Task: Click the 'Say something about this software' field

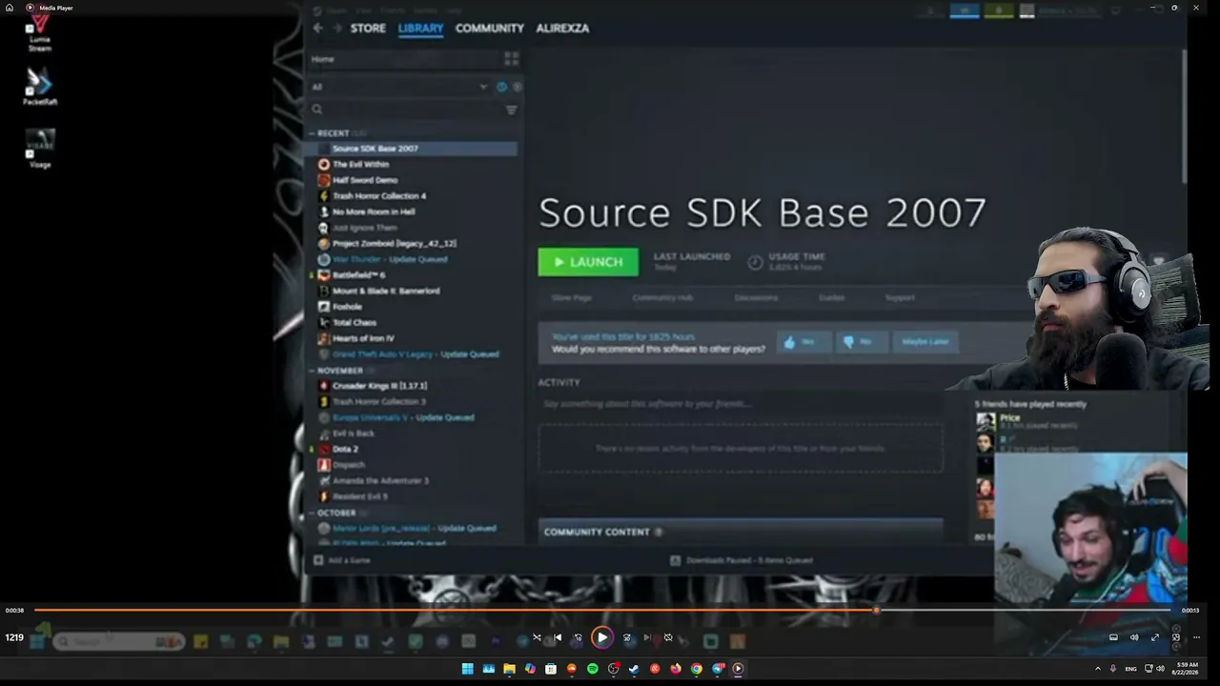Action: (x=741, y=404)
